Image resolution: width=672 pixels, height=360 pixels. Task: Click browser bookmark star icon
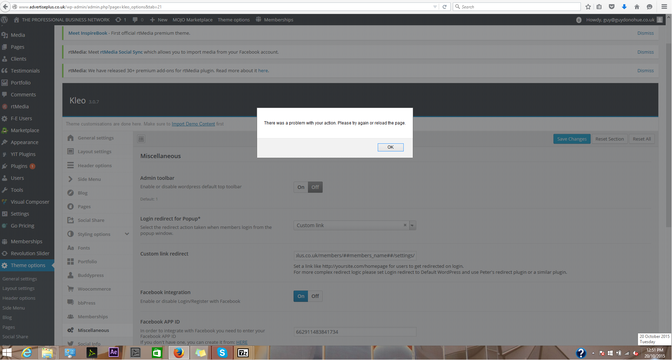point(588,7)
